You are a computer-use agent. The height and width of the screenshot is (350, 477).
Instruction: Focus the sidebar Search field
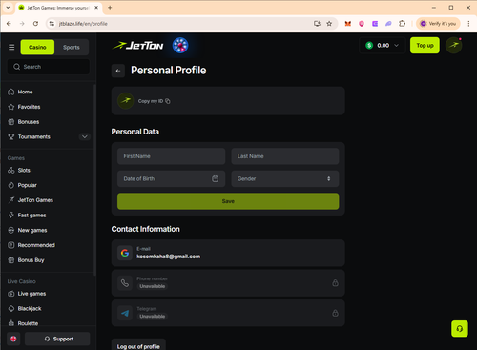coord(49,67)
